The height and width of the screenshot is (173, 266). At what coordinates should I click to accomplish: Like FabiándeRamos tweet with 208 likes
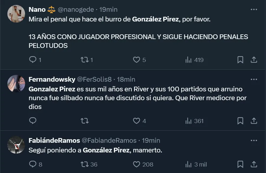point(136,164)
